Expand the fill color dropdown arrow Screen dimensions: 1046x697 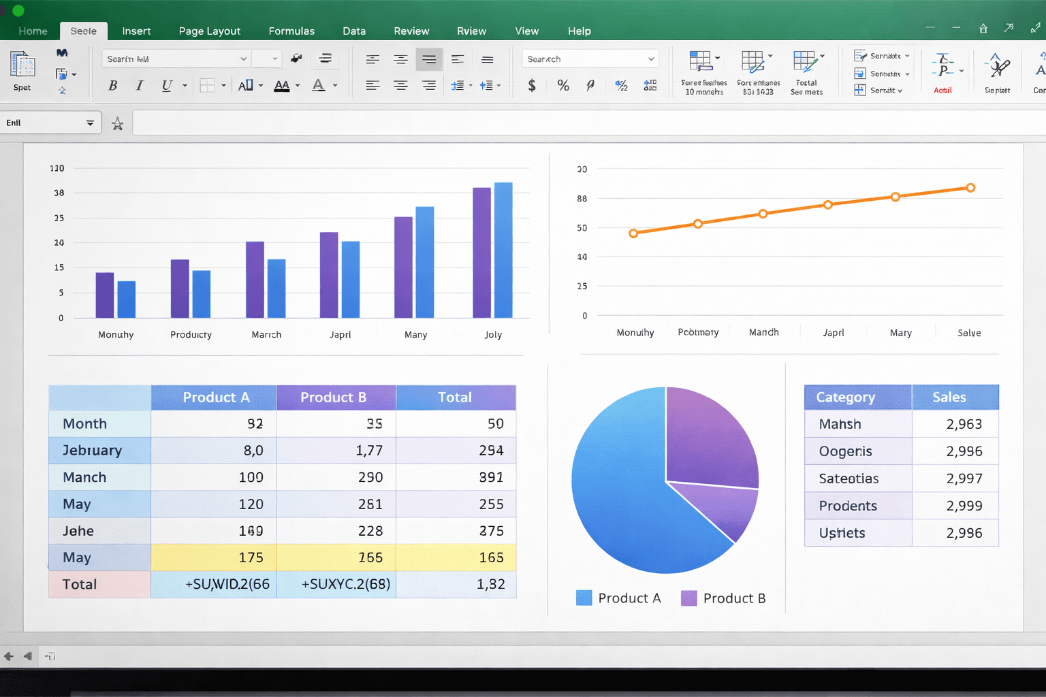pyautogui.click(x=261, y=86)
